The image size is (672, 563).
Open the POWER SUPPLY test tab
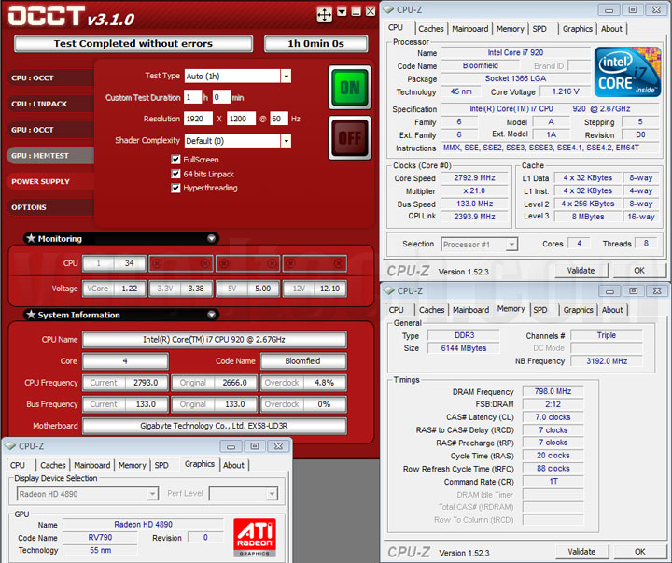pos(50,181)
